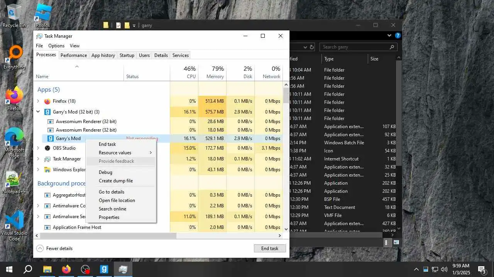Open File Explorer from the taskbar
494x277 pixels.
[x=47, y=269]
